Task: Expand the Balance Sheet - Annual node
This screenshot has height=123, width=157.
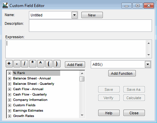Action: [9, 78]
